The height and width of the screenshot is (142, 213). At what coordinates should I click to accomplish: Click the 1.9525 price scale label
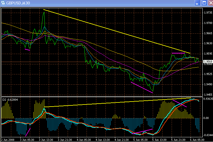point(208,74)
